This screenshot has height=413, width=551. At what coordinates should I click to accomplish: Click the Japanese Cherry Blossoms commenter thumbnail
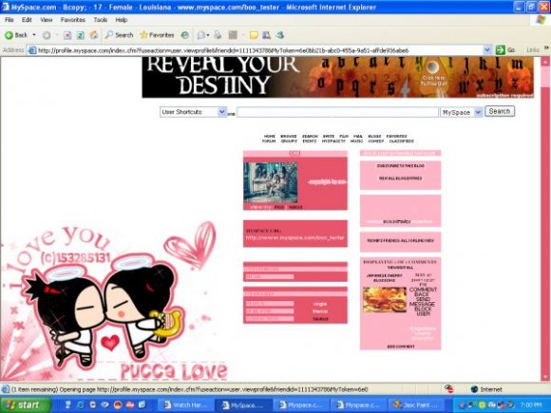(384, 300)
